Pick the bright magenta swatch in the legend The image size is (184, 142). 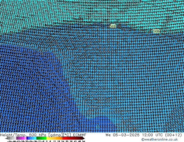[23, 138]
